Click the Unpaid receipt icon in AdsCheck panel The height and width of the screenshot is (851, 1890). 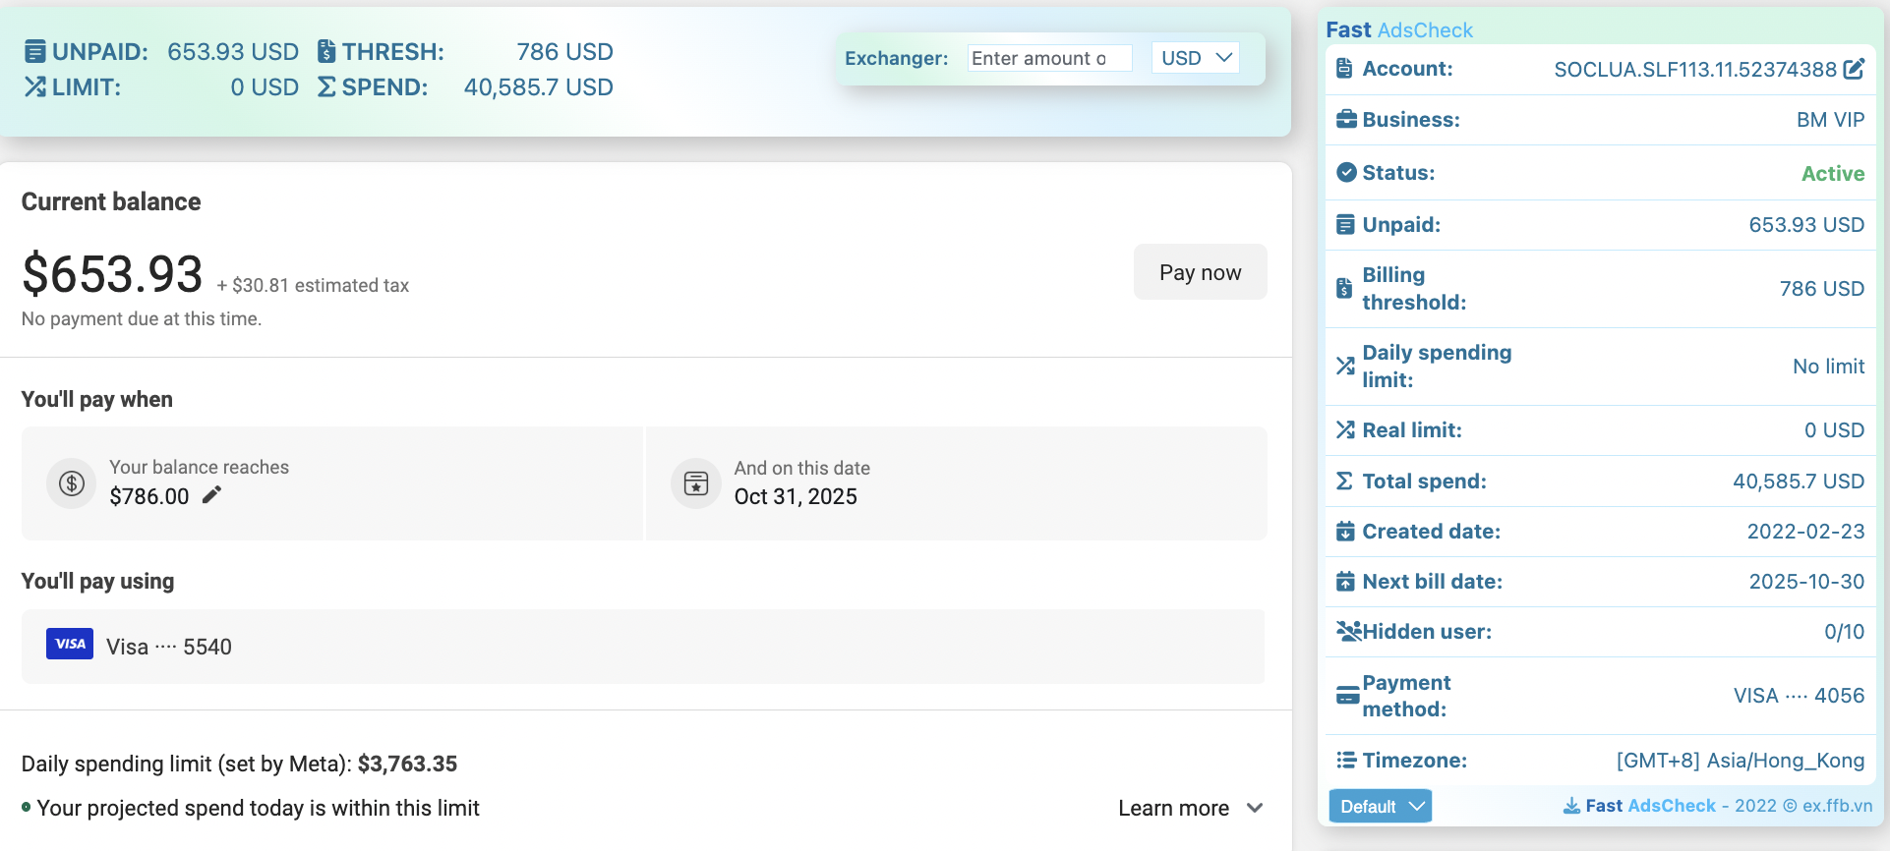1345,225
